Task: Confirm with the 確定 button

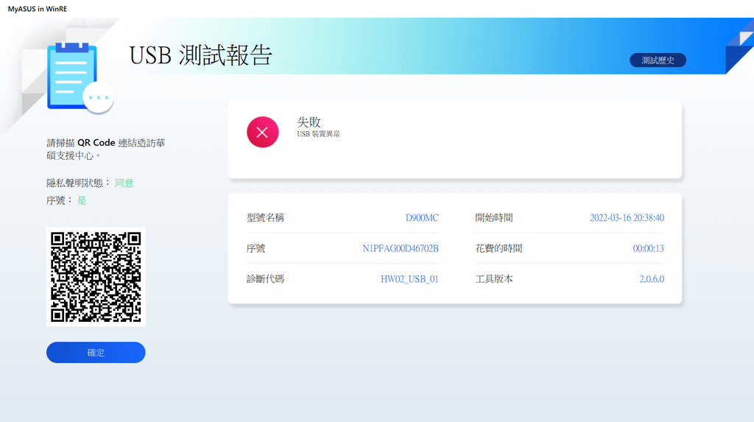Action: pos(96,352)
